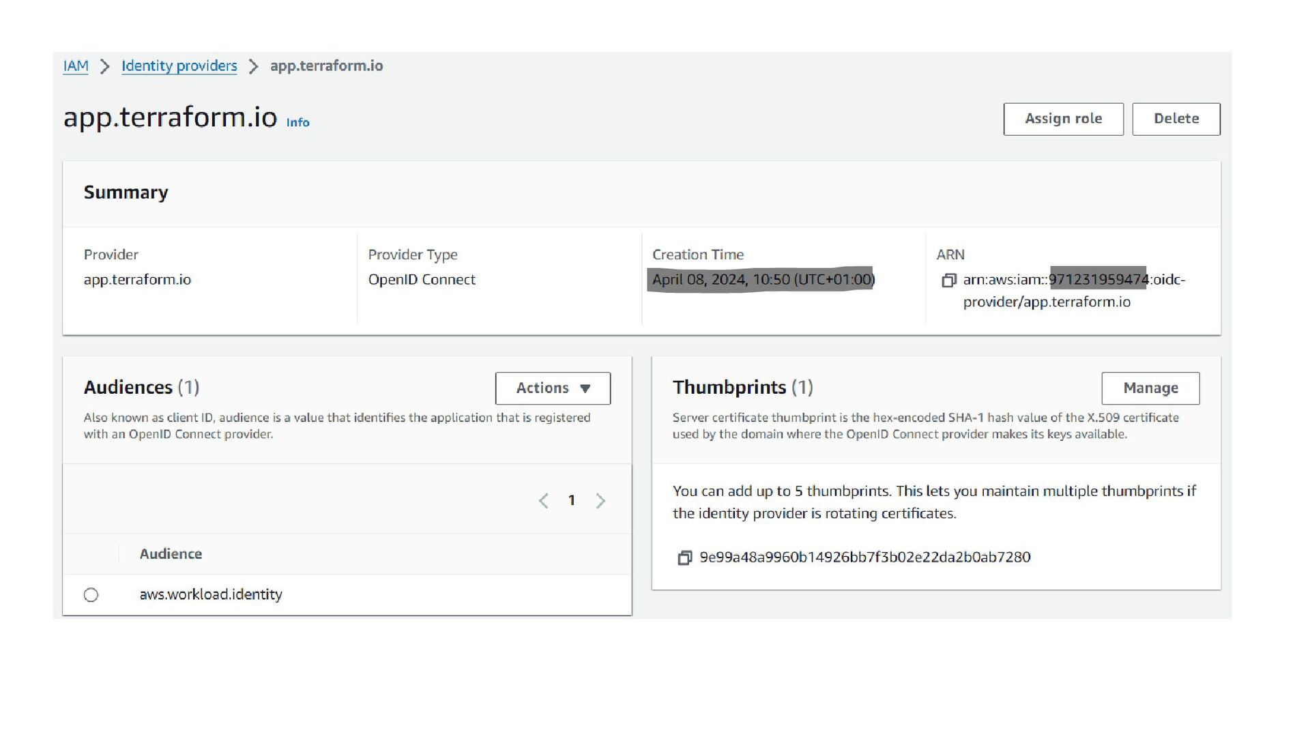Viewport: 1310px width, 737px height.
Task: Click the app.terraform.io breadcrumb text
Action: tap(326, 66)
